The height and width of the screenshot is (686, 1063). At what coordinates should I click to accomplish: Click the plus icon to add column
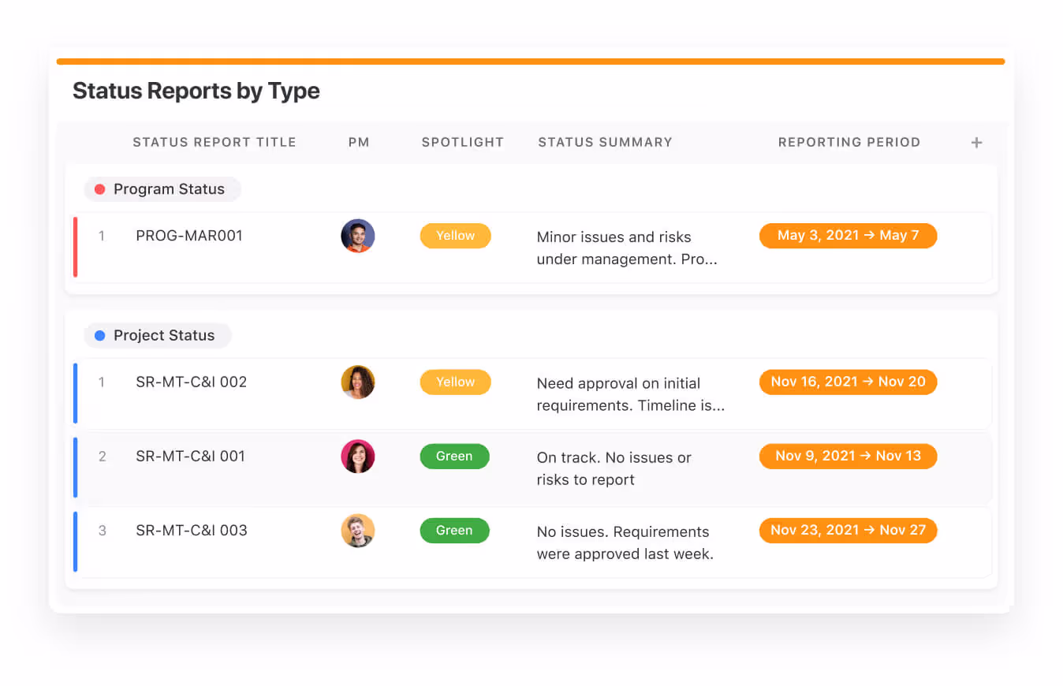click(976, 143)
